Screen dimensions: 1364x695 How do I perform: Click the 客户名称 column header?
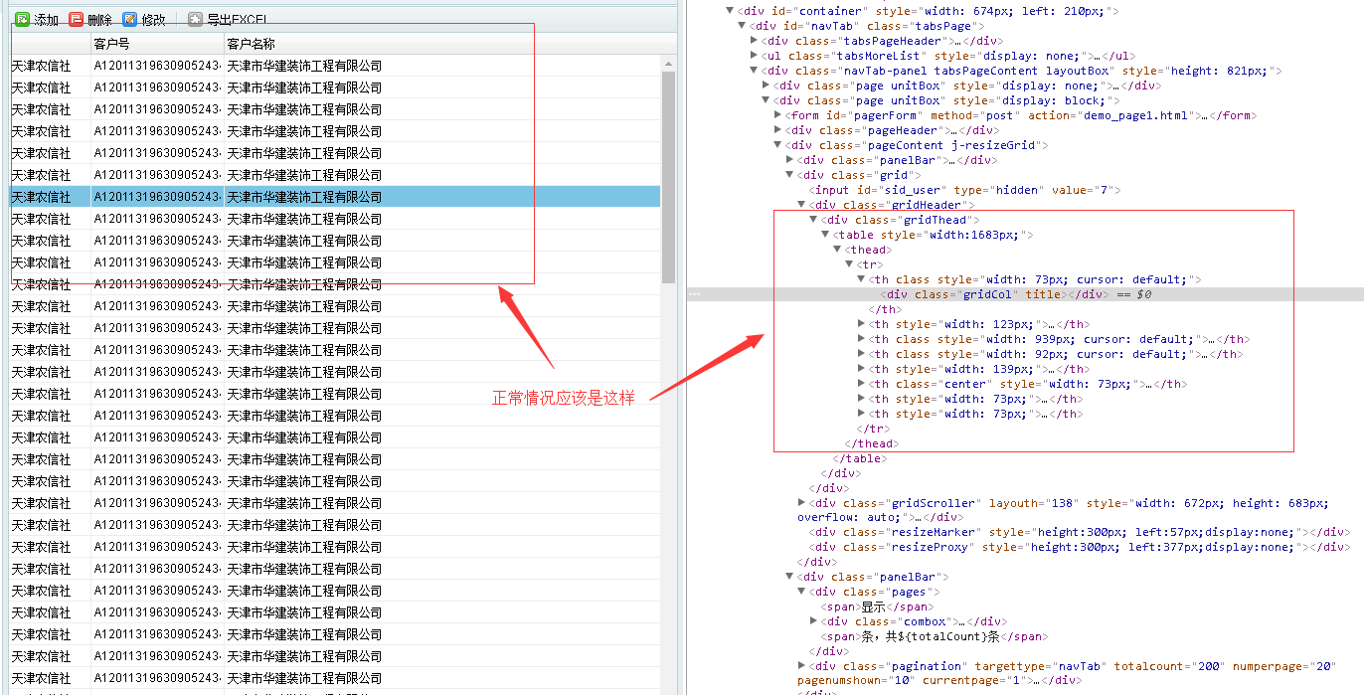coord(251,44)
